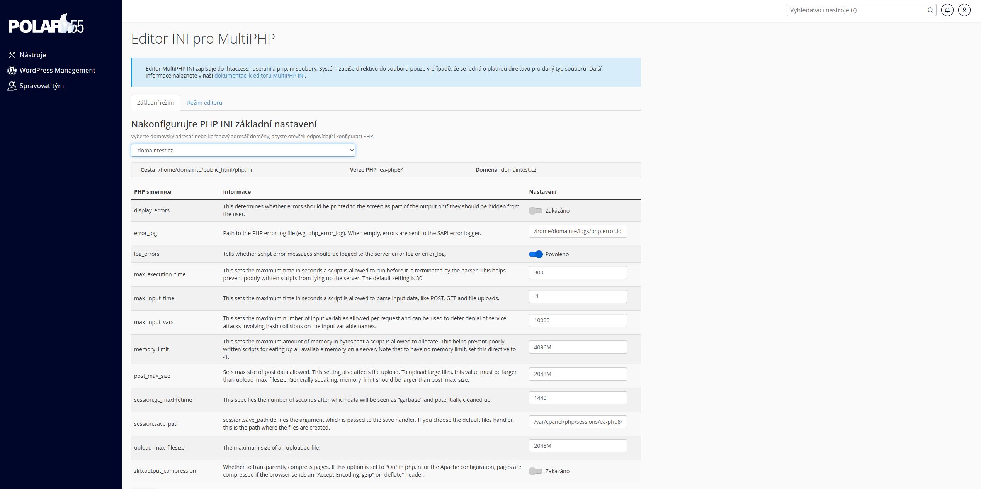
Task: Click the ea-php84 version value
Action: pos(392,170)
